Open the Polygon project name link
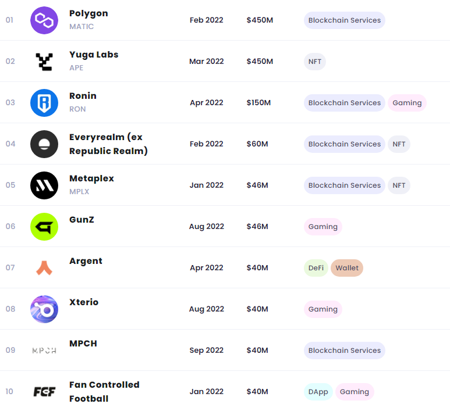Screen dimensions: 450x411 (x=88, y=13)
